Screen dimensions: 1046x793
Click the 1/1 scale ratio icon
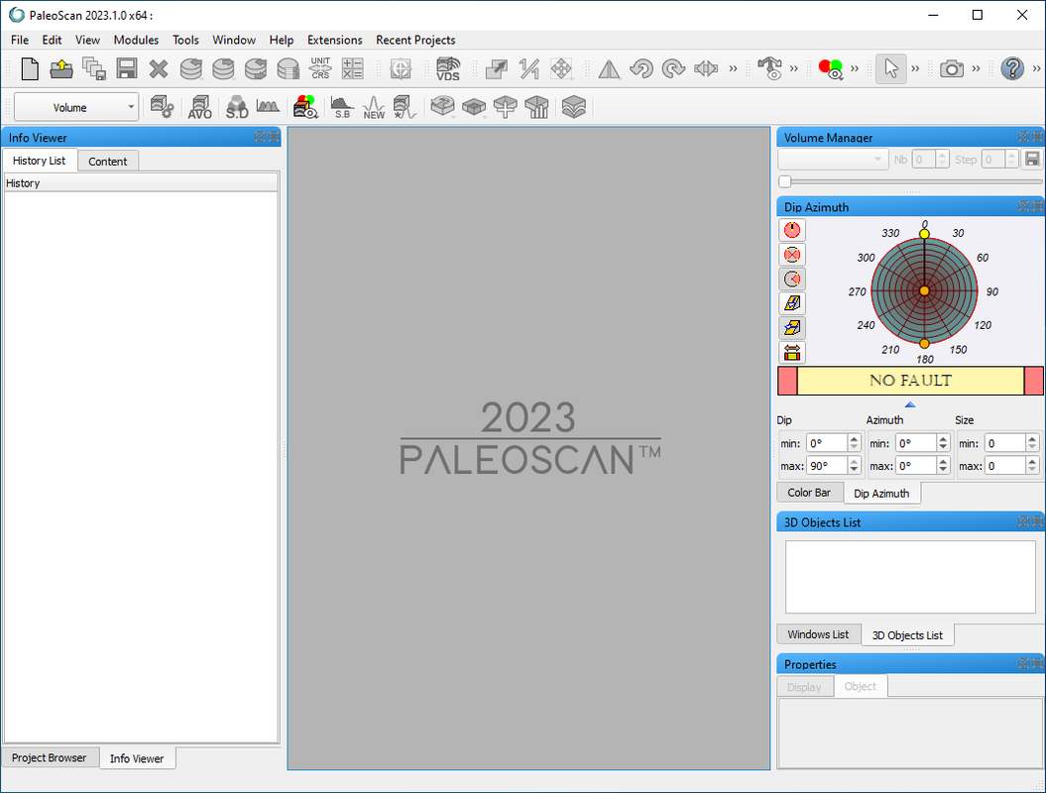coord(529,68)
